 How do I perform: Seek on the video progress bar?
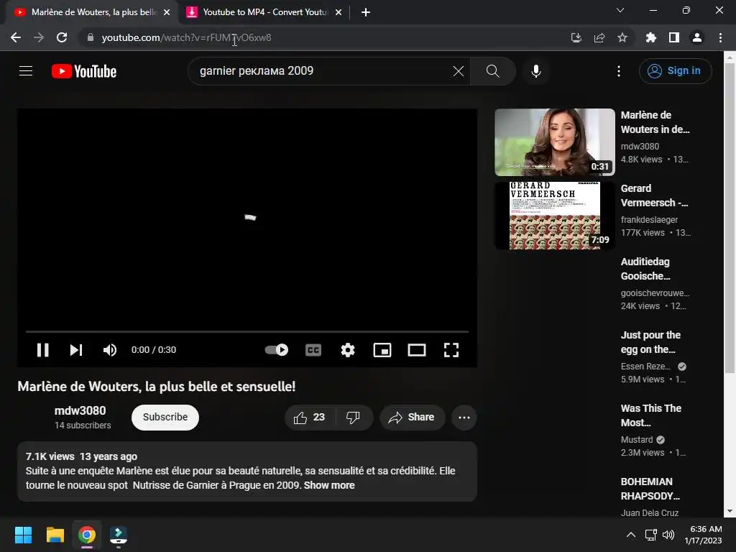point(247,331)
